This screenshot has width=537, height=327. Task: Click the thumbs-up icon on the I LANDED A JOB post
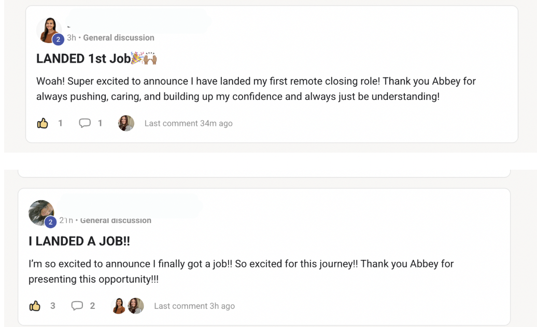click(x=35, y=306)
